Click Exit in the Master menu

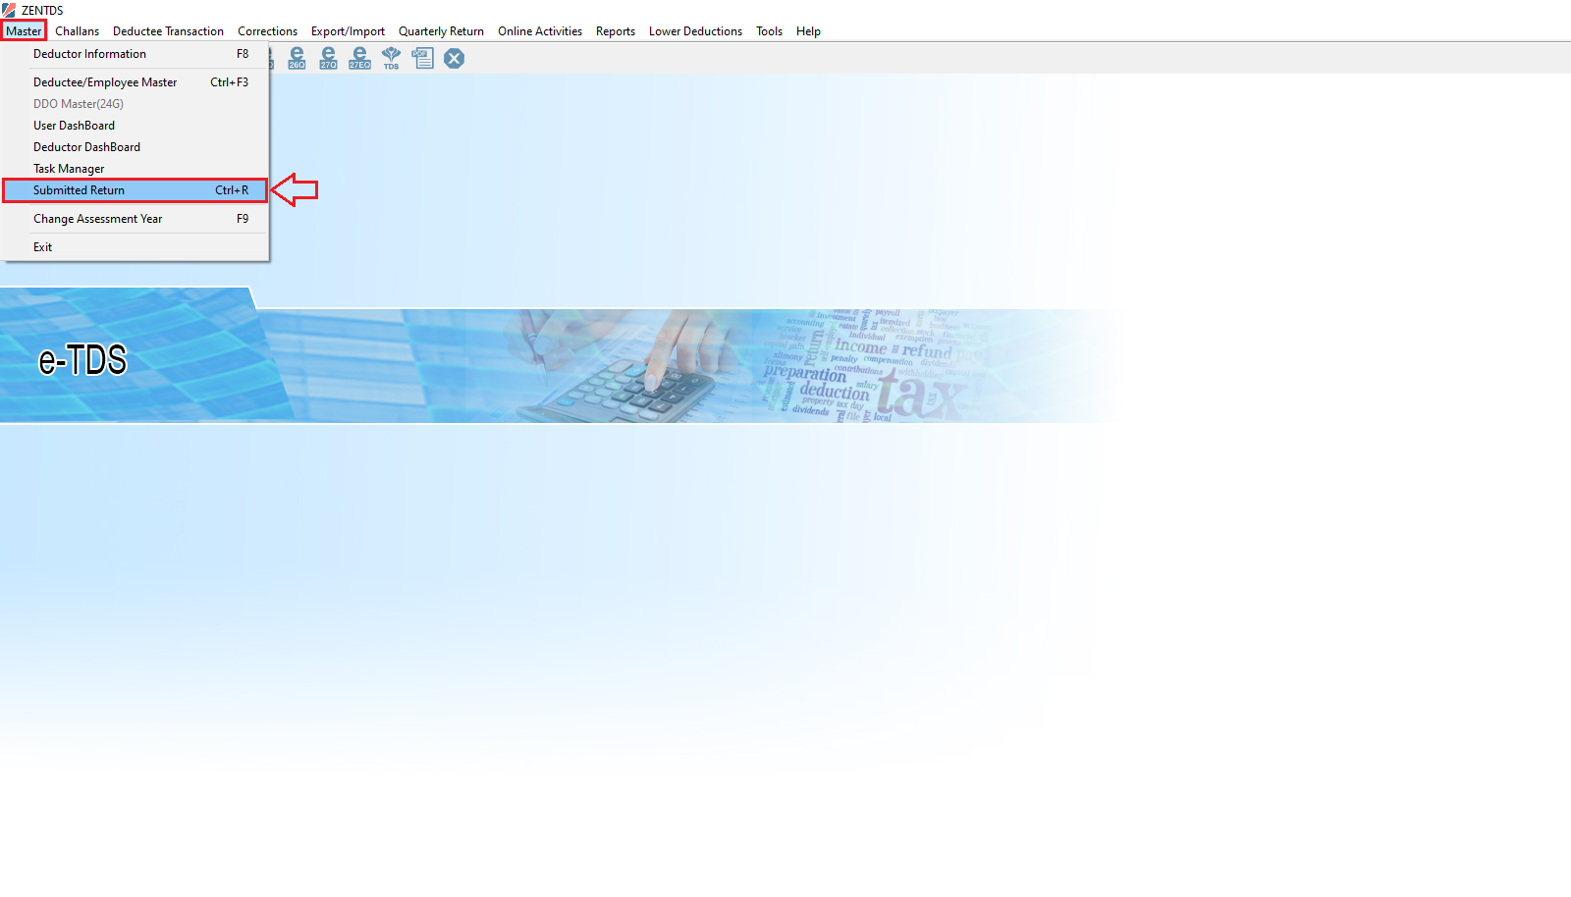click(x=135, y=247)
